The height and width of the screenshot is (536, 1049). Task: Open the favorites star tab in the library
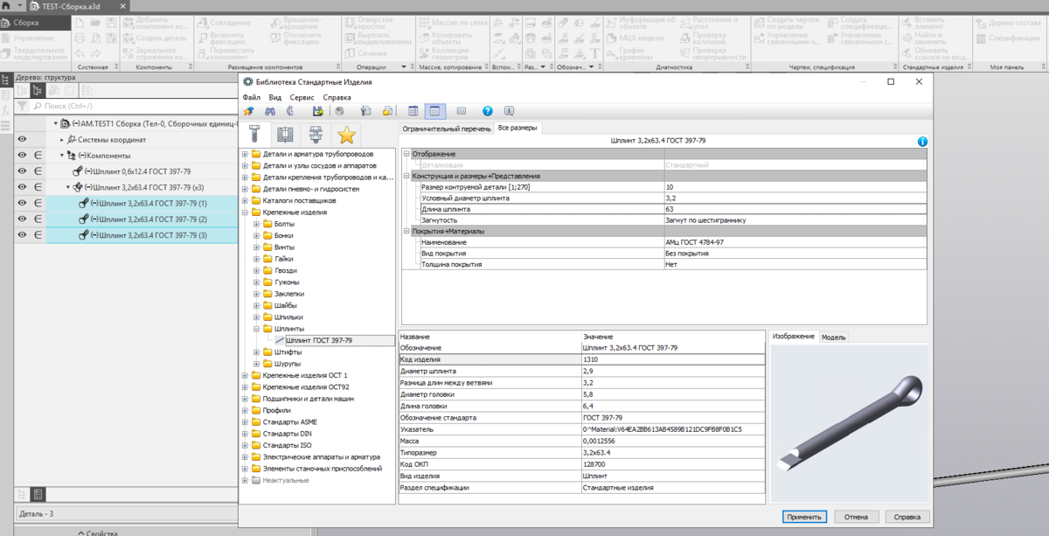click(x=347, y=135)
